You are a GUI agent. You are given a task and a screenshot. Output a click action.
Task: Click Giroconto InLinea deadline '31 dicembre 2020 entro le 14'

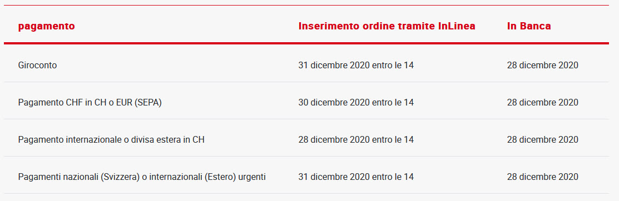(x=356, y=66)
